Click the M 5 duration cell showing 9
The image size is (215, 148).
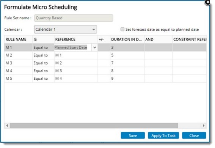(x=127, y=79)
